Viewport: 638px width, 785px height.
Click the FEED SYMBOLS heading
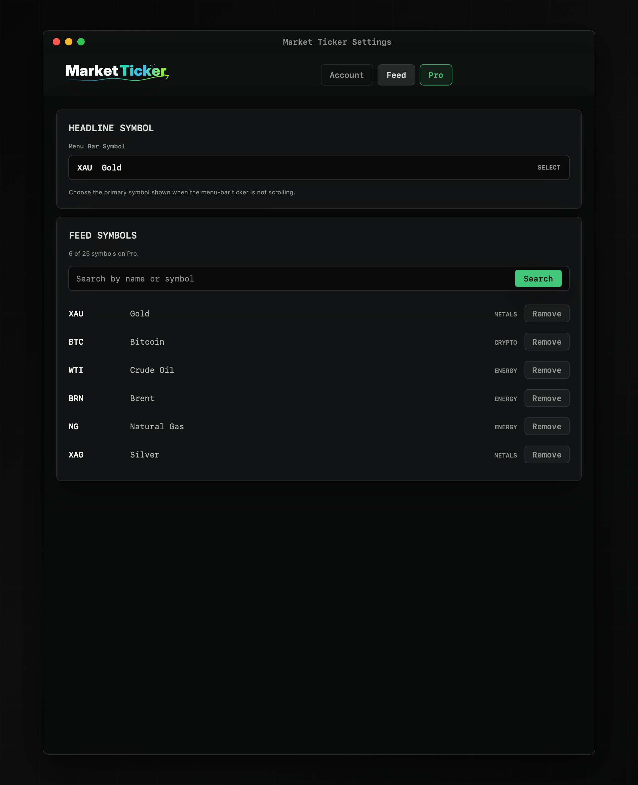tap(103, 235)
